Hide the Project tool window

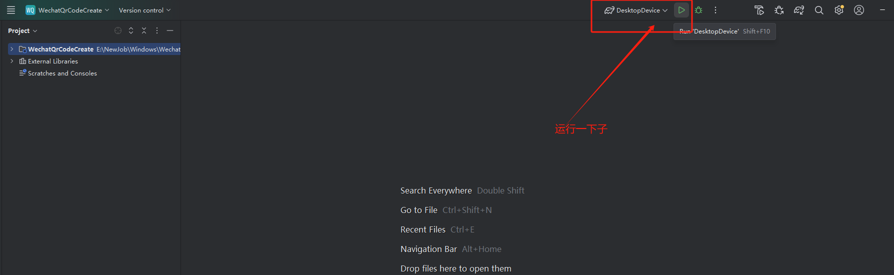(170, 30)
